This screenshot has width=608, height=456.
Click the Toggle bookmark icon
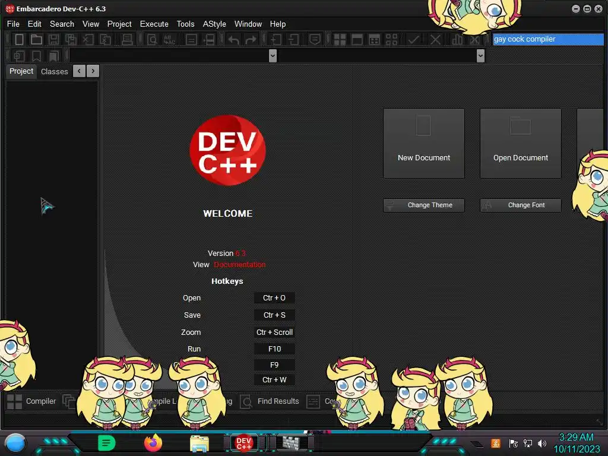[36, 56]
